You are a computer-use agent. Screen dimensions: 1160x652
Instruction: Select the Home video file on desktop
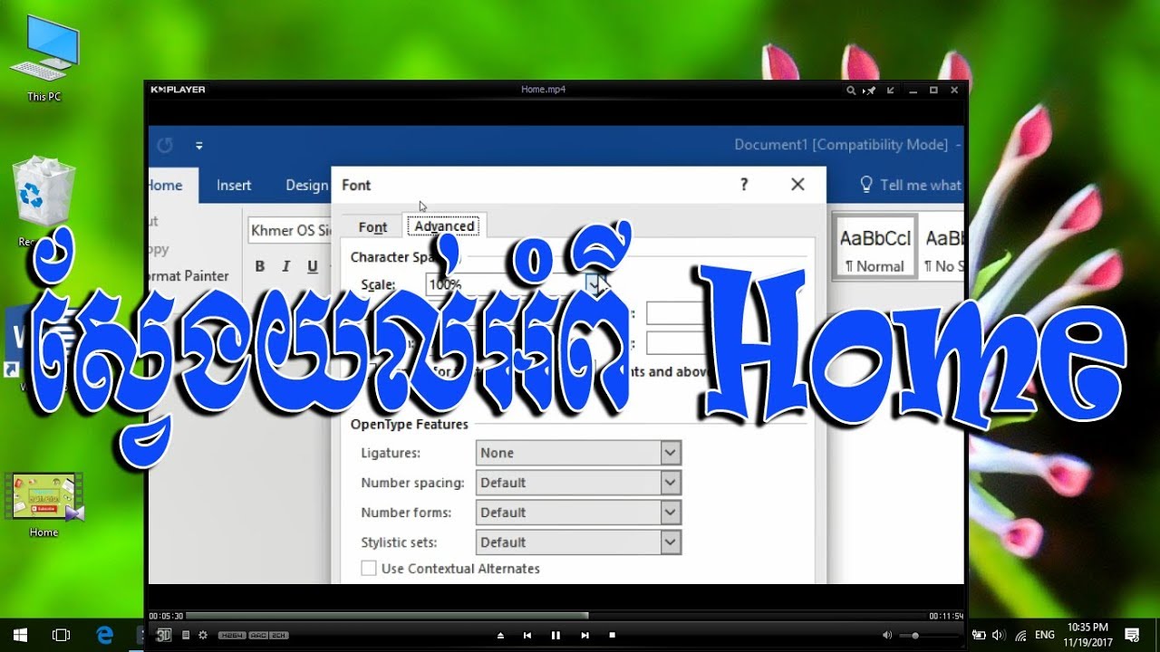[x=43, y=504]
